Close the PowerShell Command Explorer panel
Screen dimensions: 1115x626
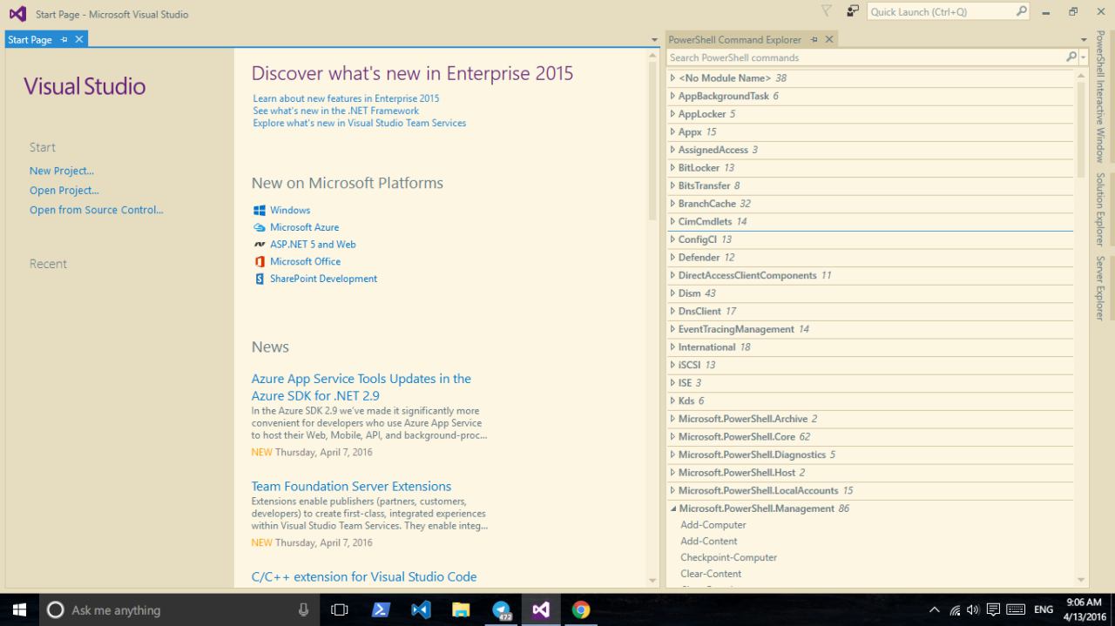point(829,39)
